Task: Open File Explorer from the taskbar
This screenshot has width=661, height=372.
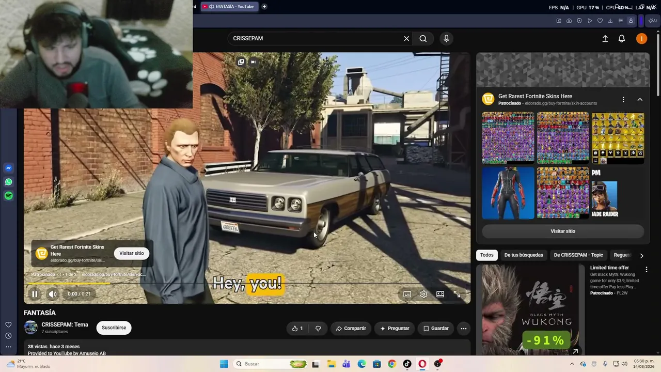Action: click(x=331, y=364)
